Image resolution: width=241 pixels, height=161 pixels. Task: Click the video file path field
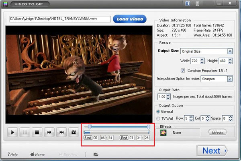(60, 19)
